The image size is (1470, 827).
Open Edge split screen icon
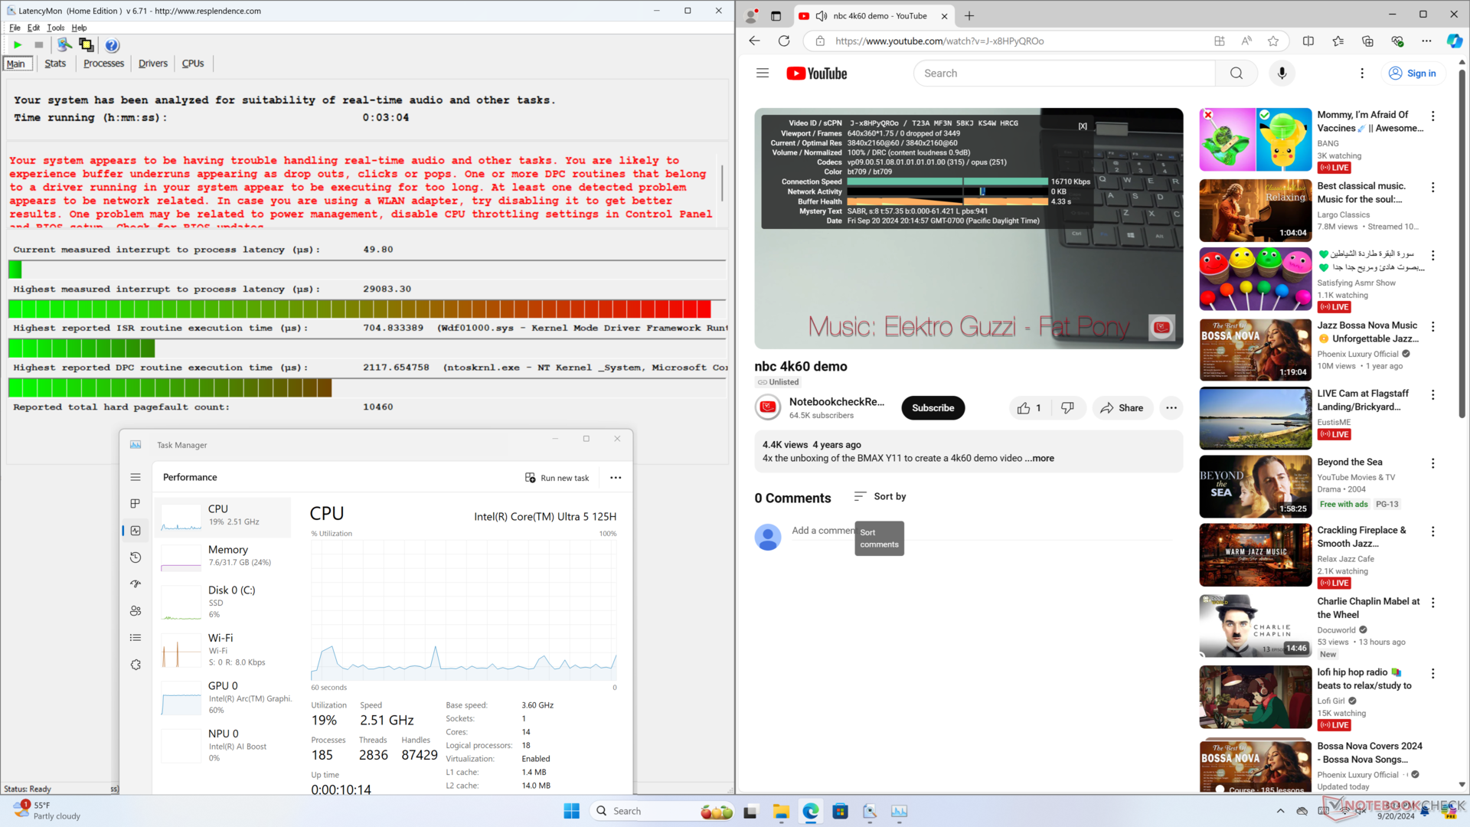1308,41
